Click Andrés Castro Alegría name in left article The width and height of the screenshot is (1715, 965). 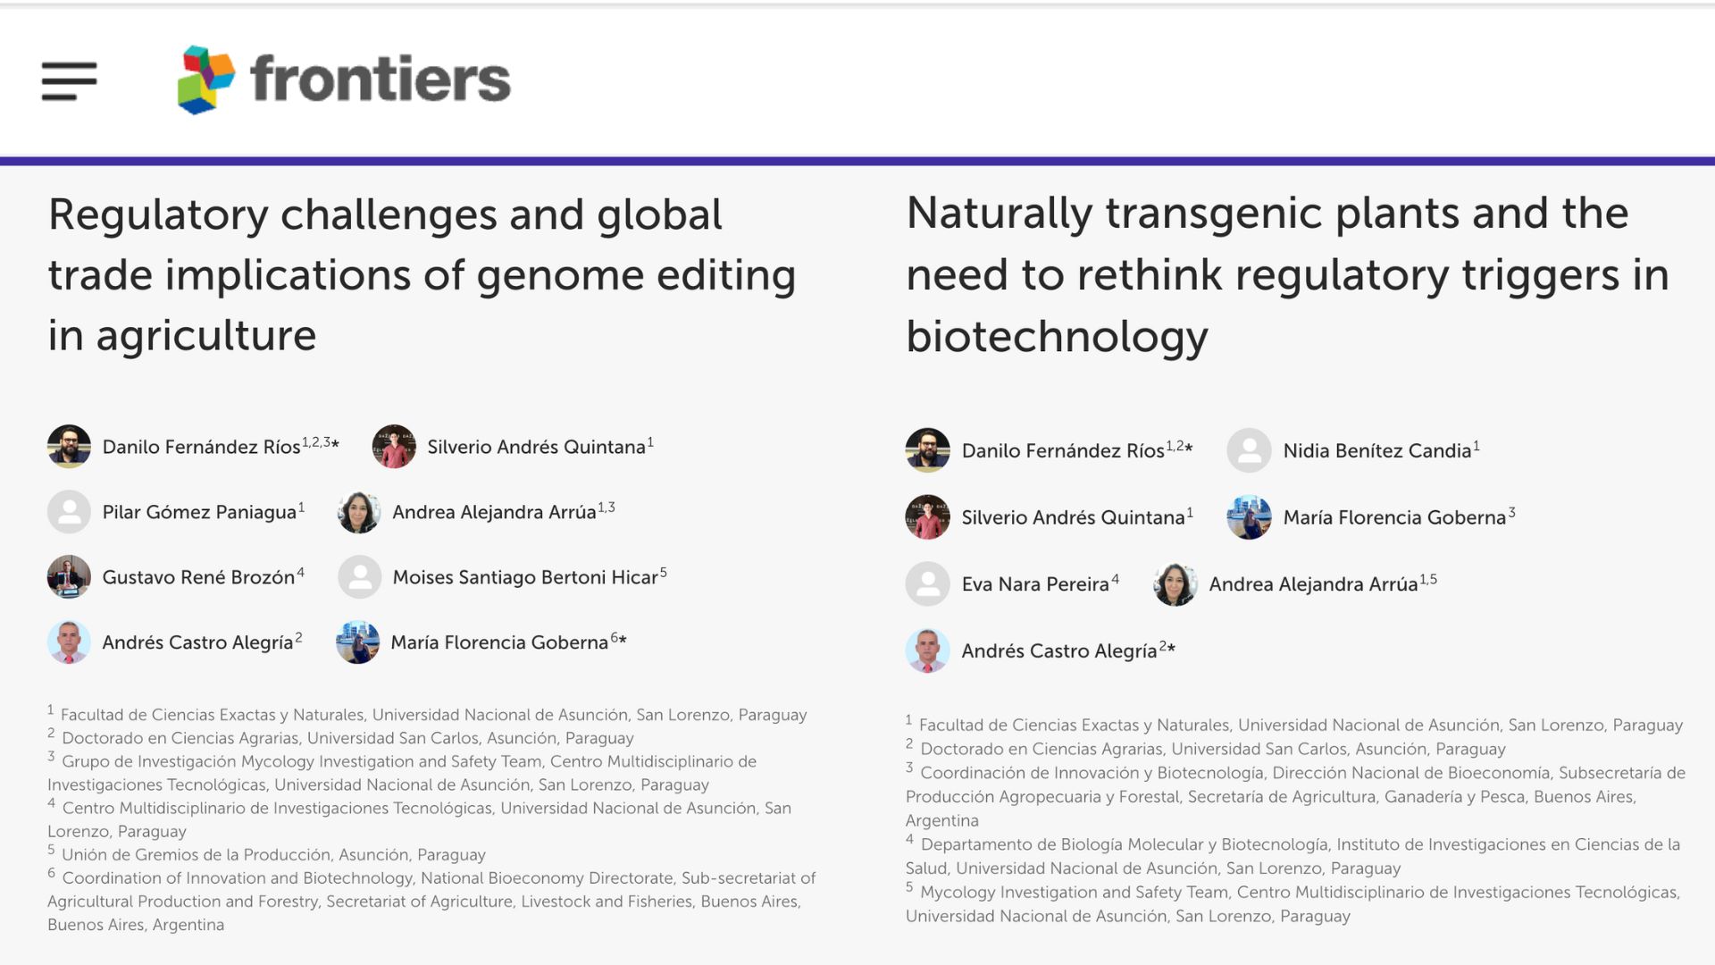(x=197, y=642)
